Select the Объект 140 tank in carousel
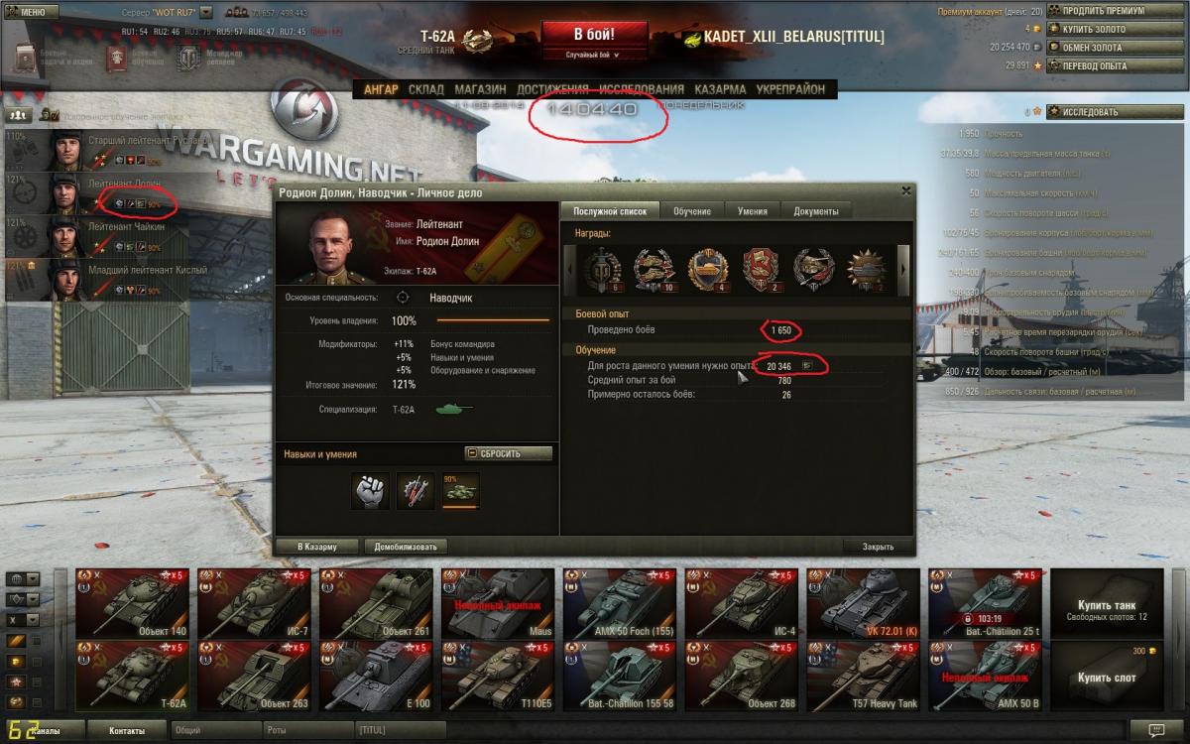Screen dimensions: 1190x744 point(133,603)
